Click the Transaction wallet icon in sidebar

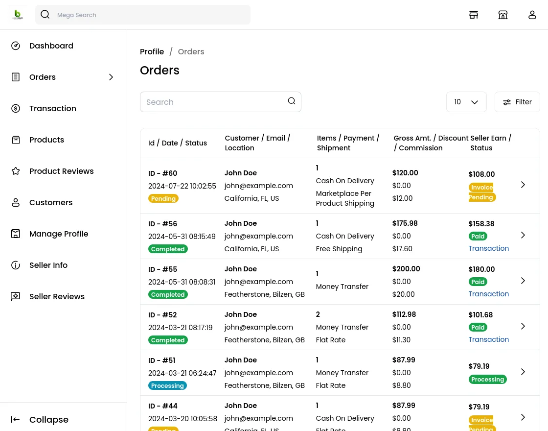[x=16, y=108]
